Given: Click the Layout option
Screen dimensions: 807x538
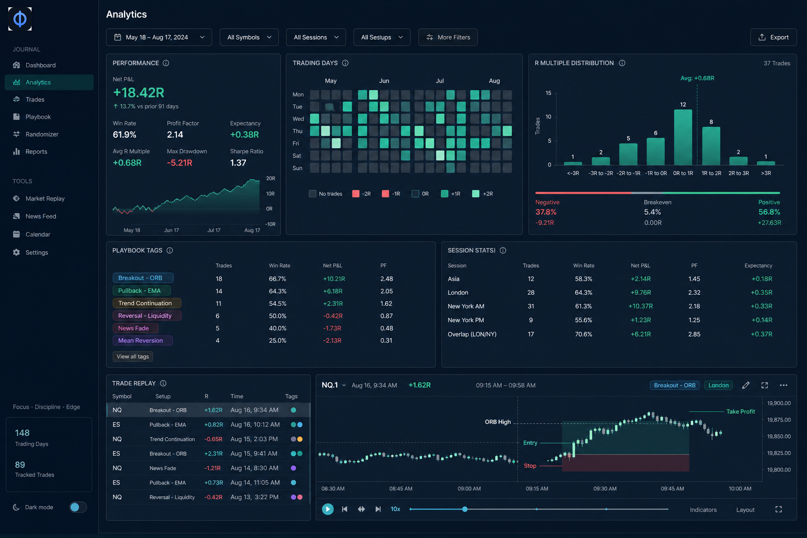Looking at the screenshot, I should 745,510.
